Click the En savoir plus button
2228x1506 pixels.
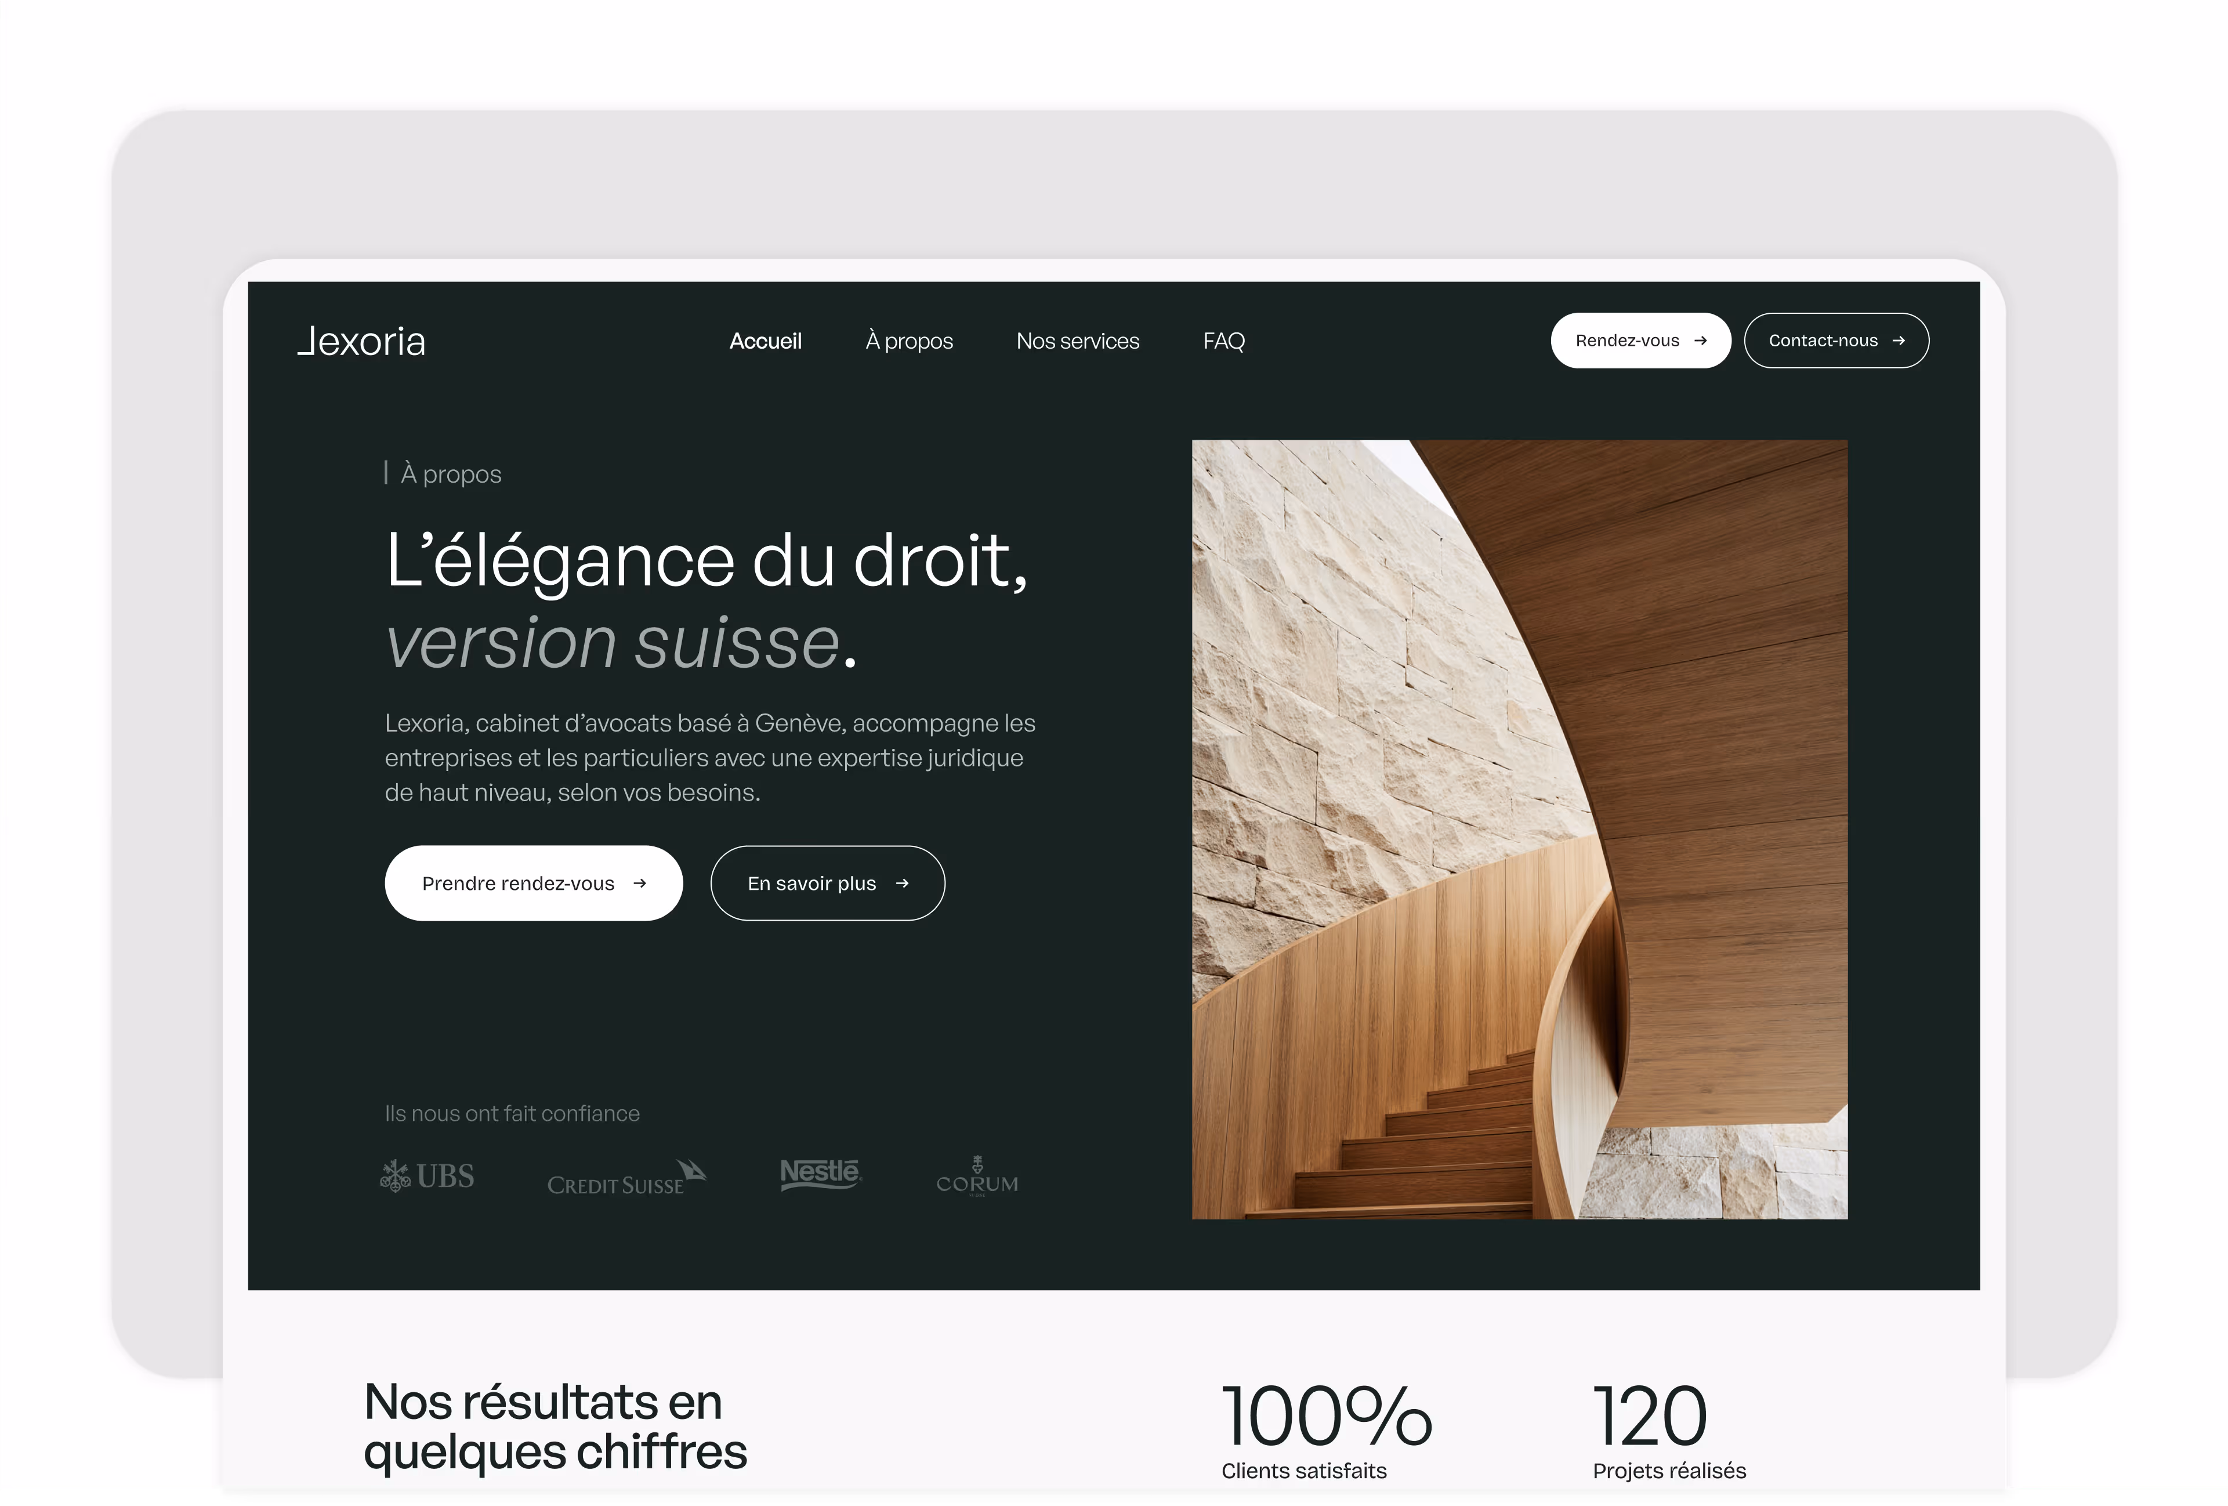827,883
